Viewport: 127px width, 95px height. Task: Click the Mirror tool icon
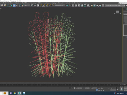pyautogui.click(x=67, y=6)
